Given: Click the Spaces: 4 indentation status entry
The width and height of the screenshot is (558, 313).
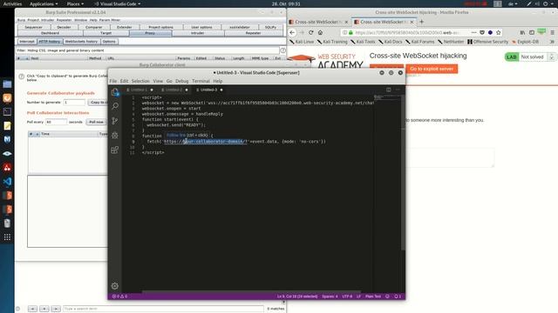Looking at the screenshot, I should (330, 296).
